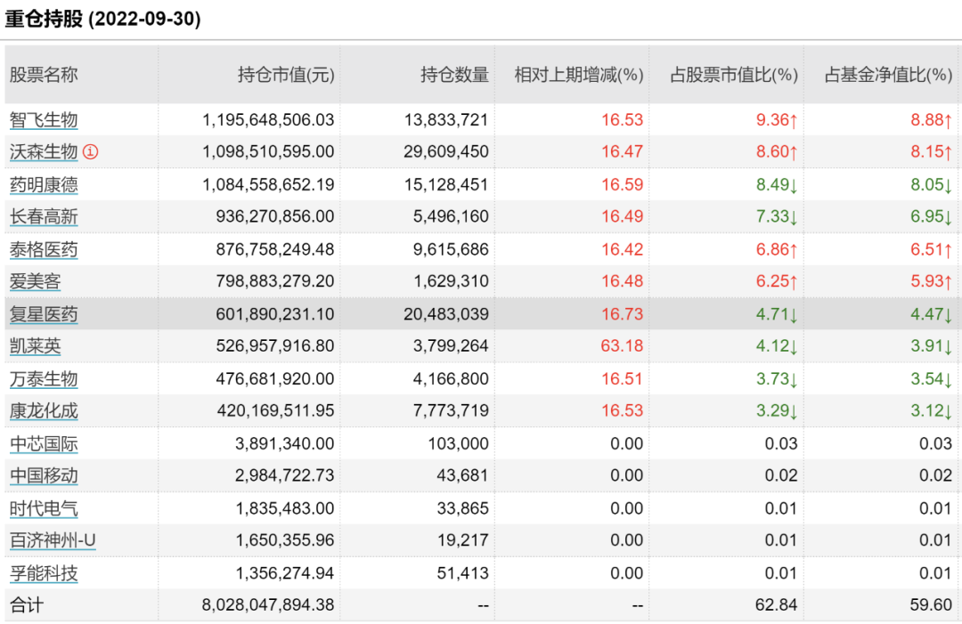Open the 复星医药 stock link
The image size is (962, 624).
coord(44,314)
